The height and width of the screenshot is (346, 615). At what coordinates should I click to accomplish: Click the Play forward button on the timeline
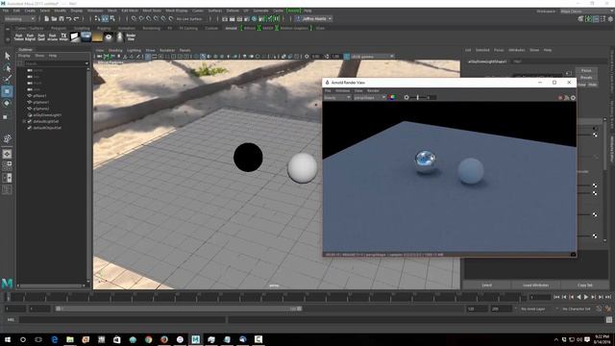(585, 297)
